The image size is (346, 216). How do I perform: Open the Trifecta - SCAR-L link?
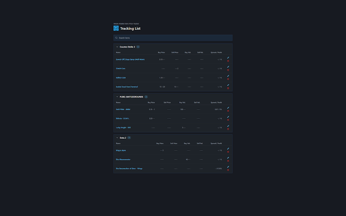122,118
